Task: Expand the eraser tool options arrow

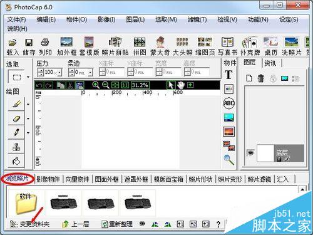Action: 28,118
